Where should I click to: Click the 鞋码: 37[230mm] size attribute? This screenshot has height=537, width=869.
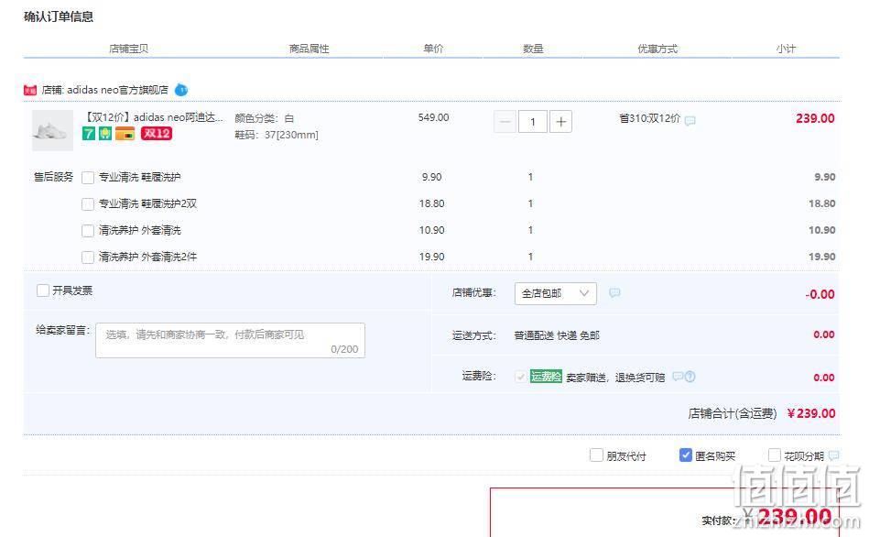(x=277, y=135)
